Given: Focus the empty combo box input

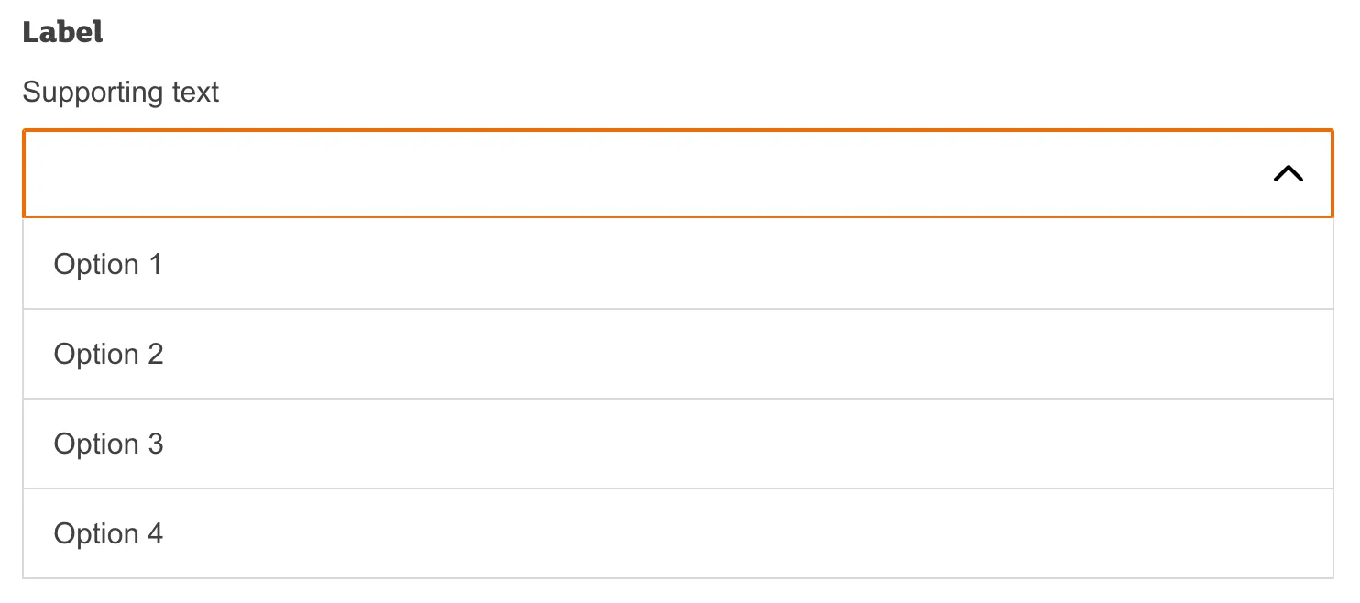Looking at the screenshot, I should pyautogui.click(x=642, y=174).
